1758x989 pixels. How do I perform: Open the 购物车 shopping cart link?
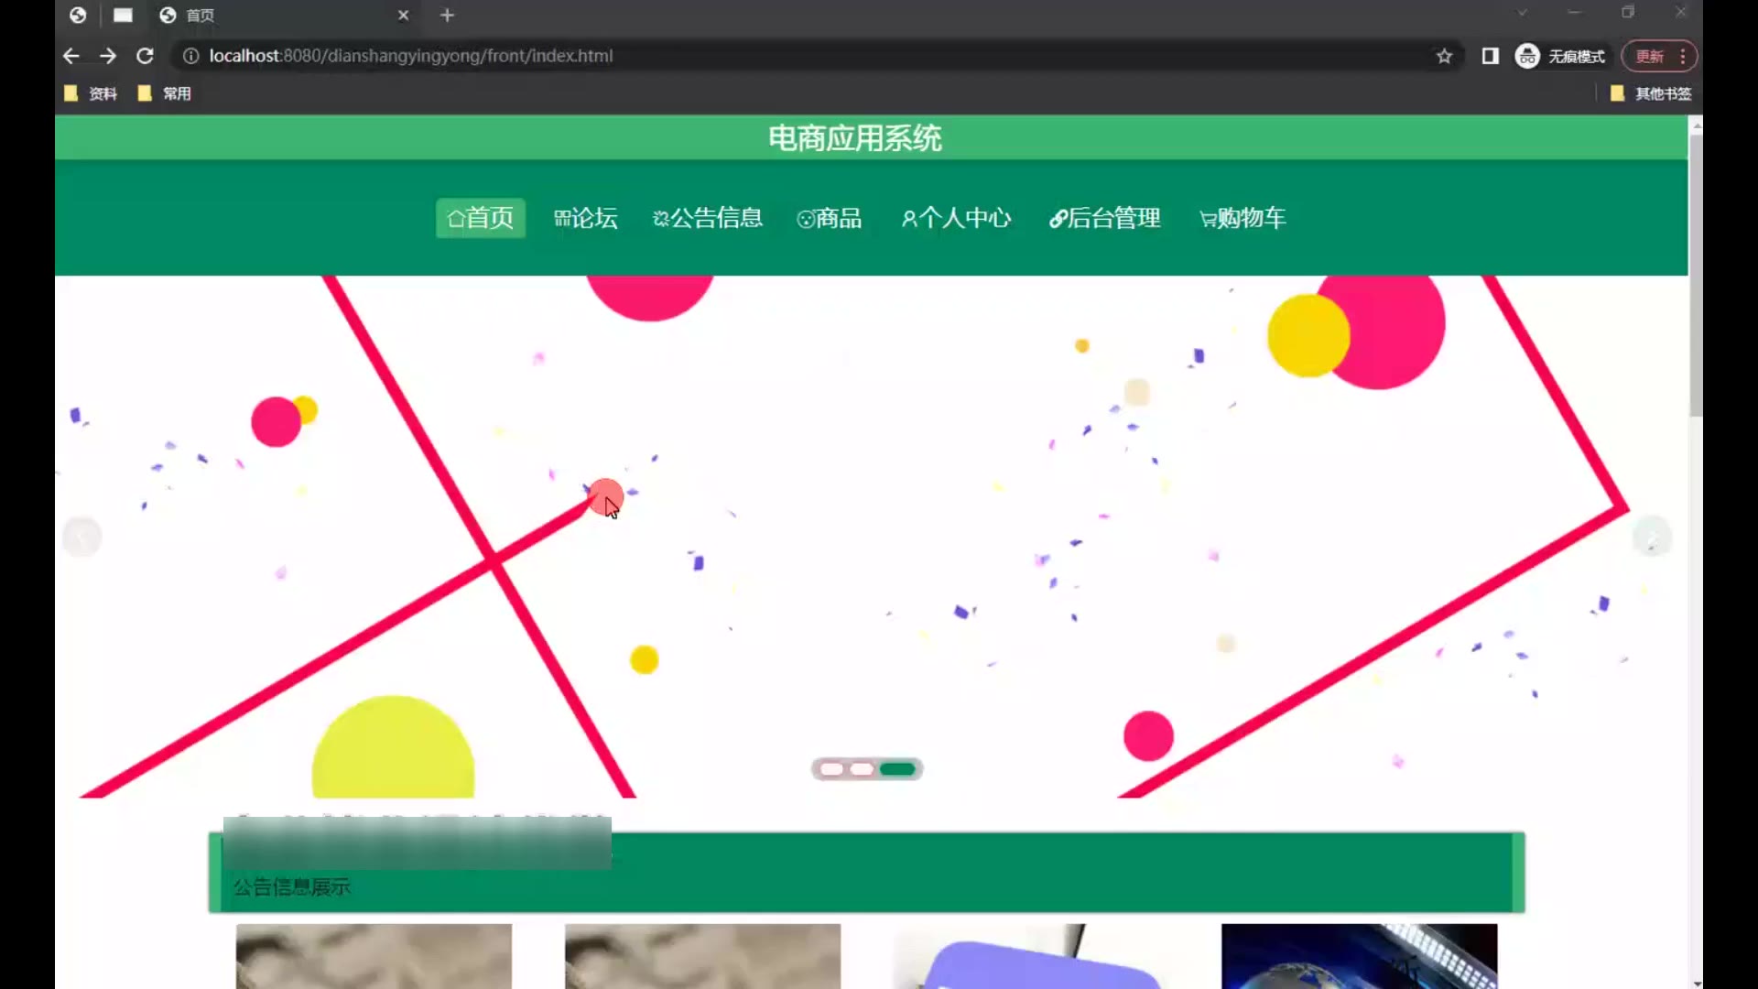coord(1243,218)
